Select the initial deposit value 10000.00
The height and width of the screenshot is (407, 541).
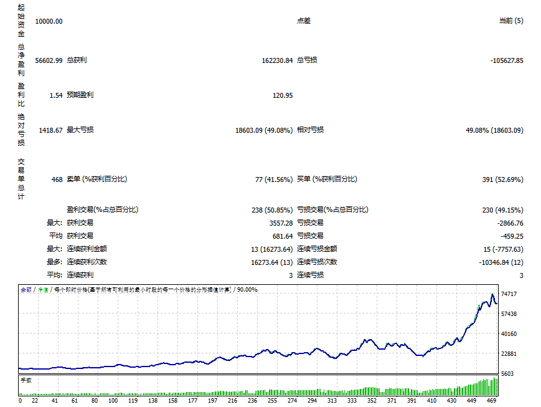click(x=49, y=21)
